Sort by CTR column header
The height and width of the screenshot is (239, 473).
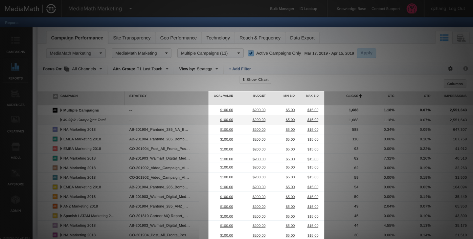(x=427, y=96)
